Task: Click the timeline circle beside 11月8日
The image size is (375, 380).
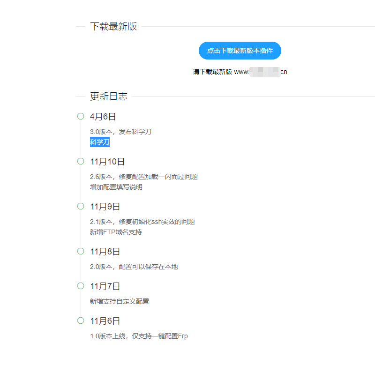Action: (x=80, y=251)
